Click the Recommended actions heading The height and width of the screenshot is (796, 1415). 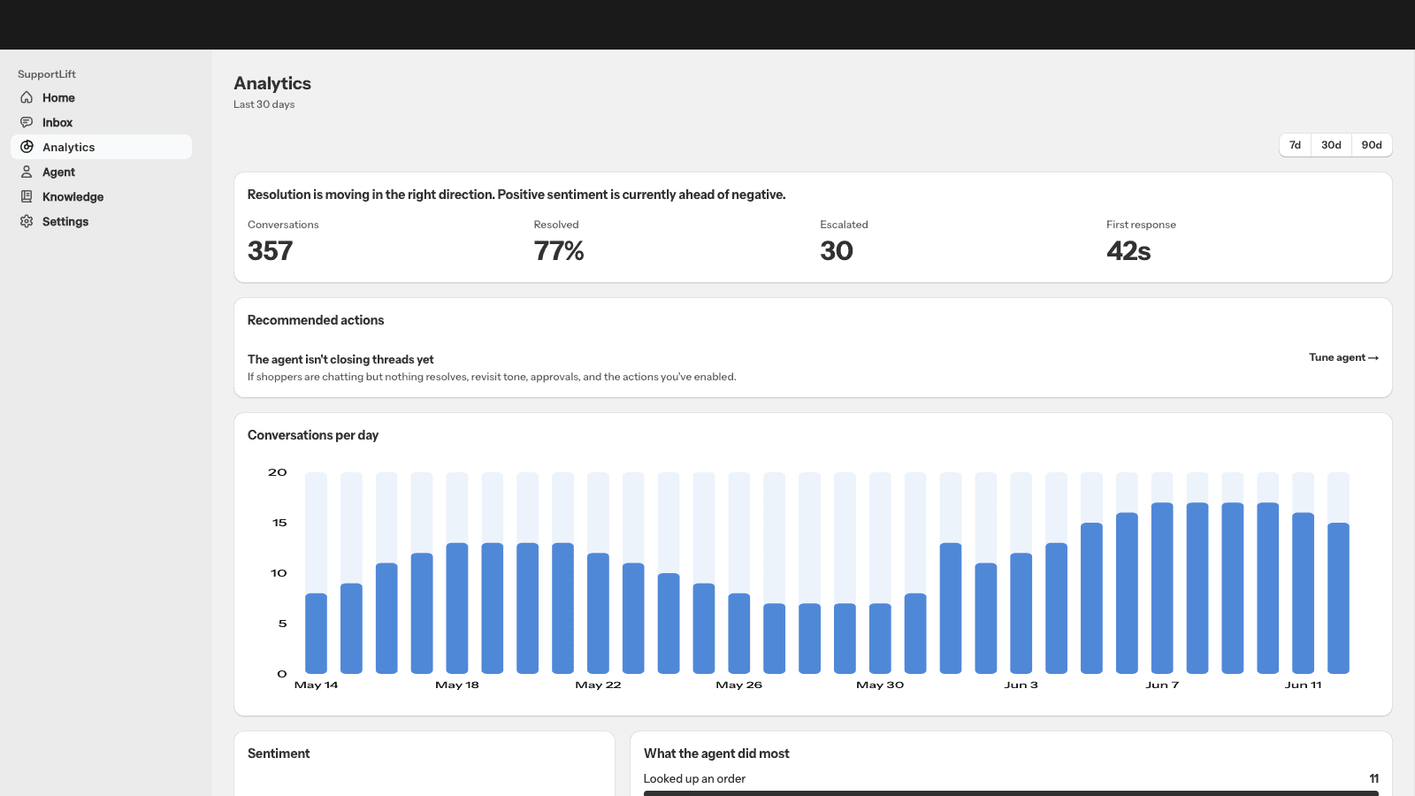click(316, 320)
